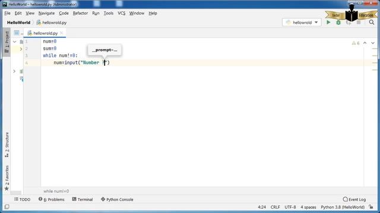380x213 pixels.
Task: Open Search Everywhere magnifier icon
Action: 372,22
